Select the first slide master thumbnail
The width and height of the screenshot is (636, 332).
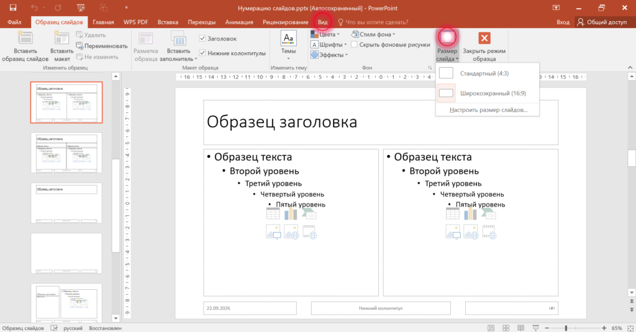tap(66, 102)
